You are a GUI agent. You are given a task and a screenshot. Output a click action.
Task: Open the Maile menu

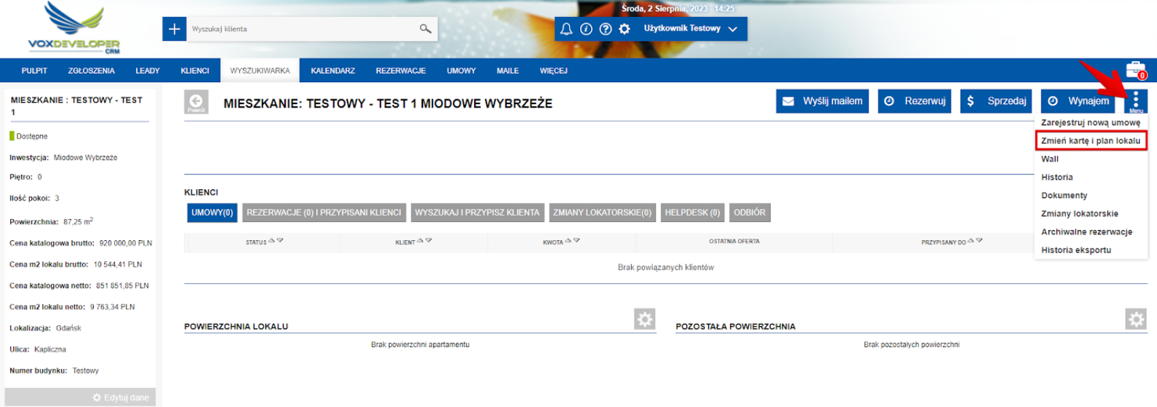click(507, 71)
